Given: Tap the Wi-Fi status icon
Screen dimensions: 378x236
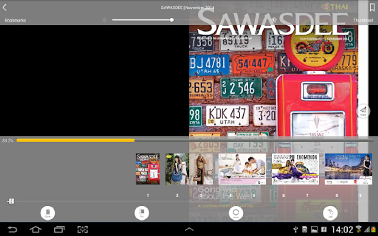Looking at the screenshot, I should pyautogui.click(x=358, y=229).
